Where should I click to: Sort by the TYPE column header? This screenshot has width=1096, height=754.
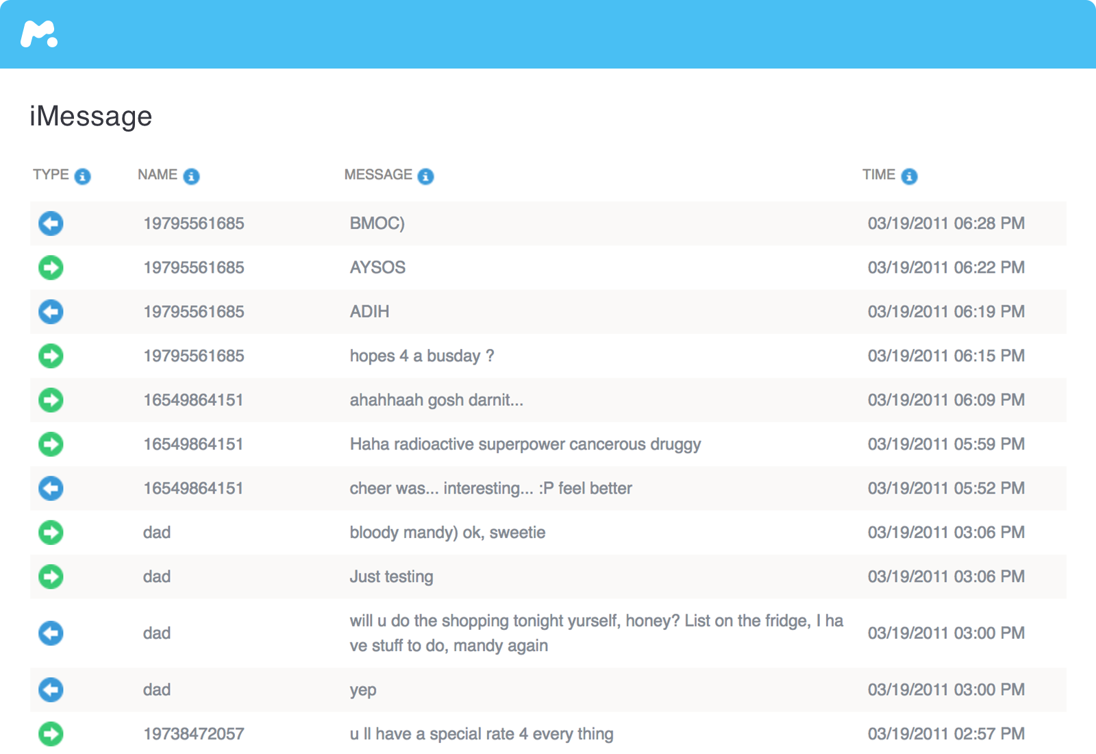coord(51,175)
